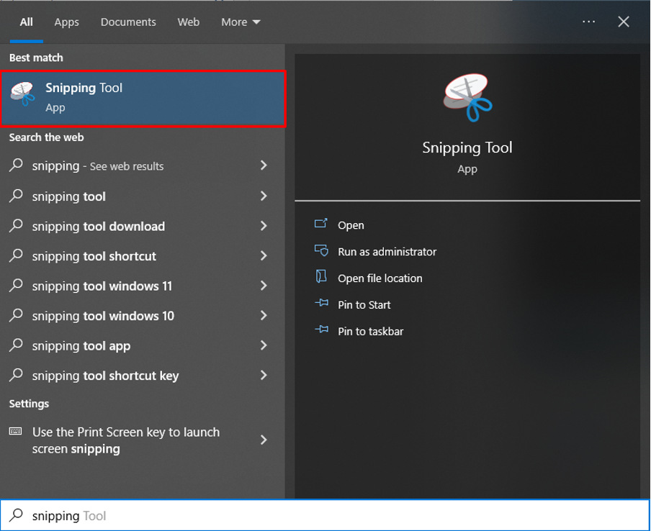
Task: Expand arrow for 'snipping tool download'
Action: point(264,225)
